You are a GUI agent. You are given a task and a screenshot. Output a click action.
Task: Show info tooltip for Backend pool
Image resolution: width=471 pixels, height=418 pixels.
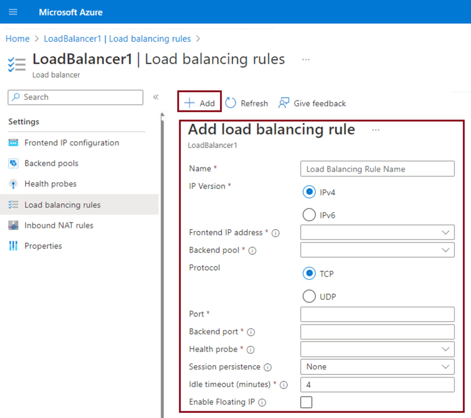(x=253, y=251)
